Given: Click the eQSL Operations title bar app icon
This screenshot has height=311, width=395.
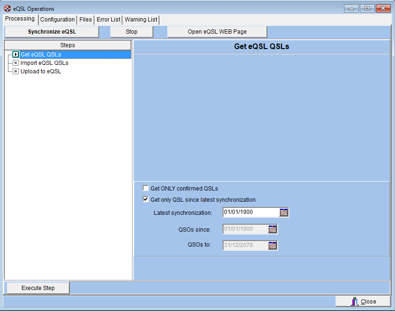Looking at the screenshot, I should point(7,8).
